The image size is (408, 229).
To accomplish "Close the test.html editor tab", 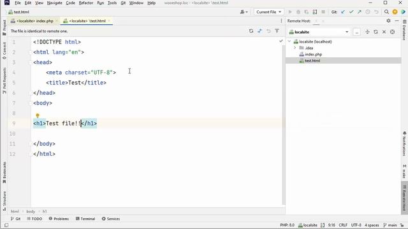I will [x=109, y=21].
